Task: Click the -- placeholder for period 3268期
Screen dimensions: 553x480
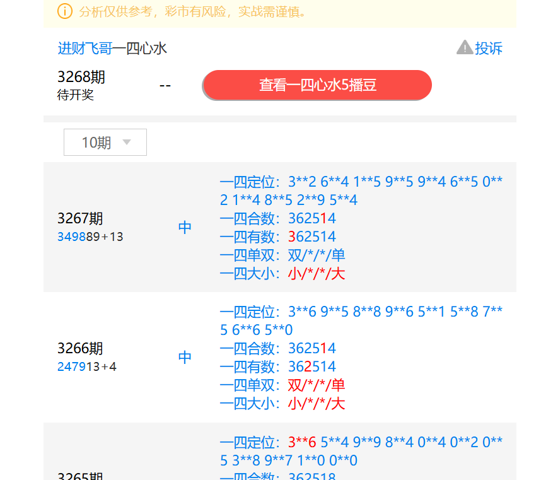Action: coord(165,85)
